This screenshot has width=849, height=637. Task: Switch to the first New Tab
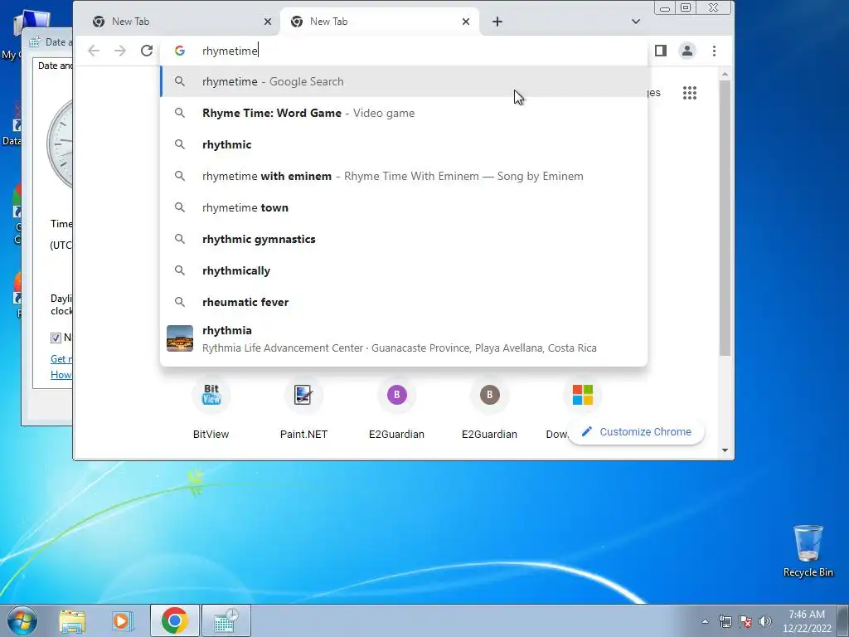click(x=182, y=22)
